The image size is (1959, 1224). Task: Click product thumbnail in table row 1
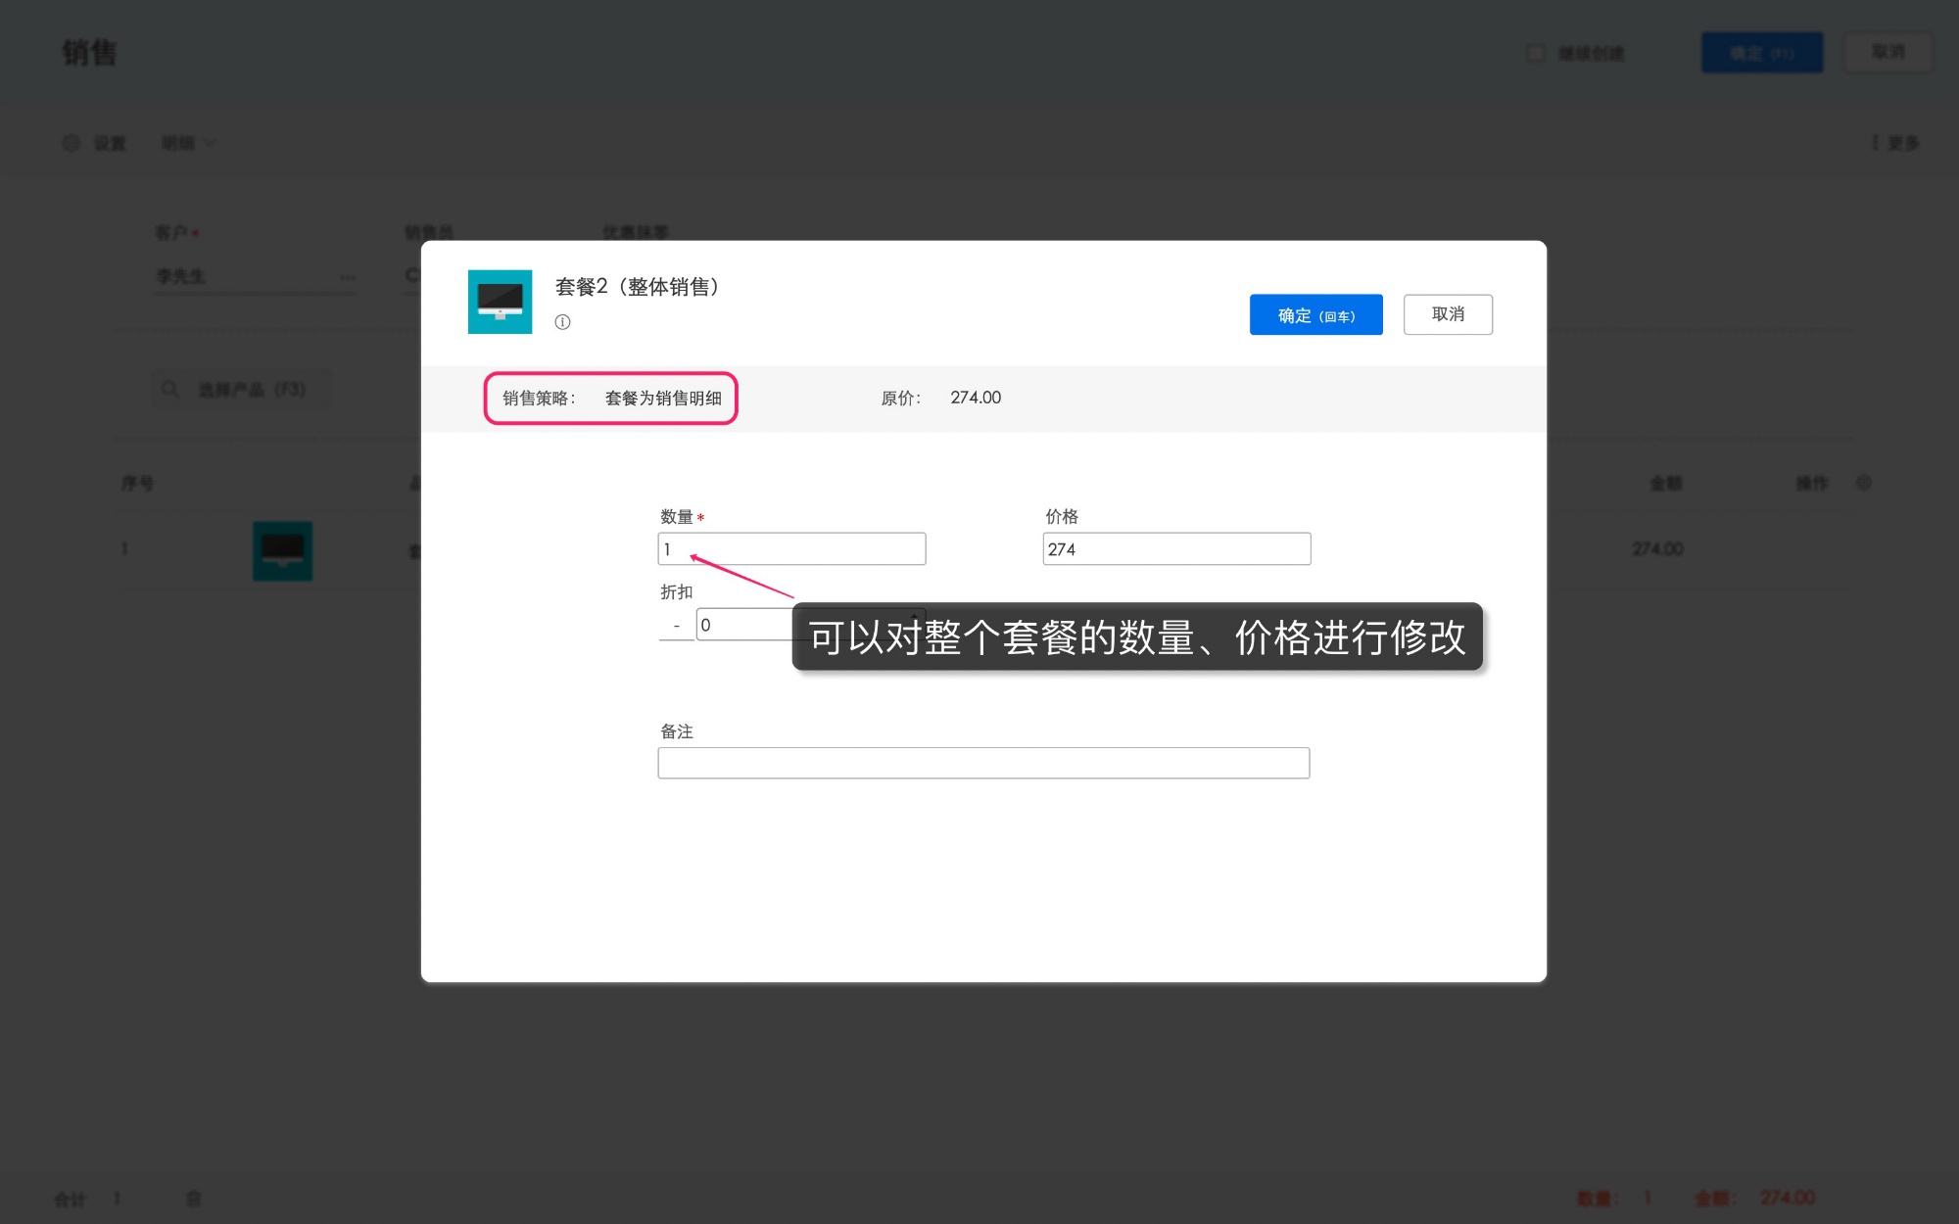coord(282,550)
